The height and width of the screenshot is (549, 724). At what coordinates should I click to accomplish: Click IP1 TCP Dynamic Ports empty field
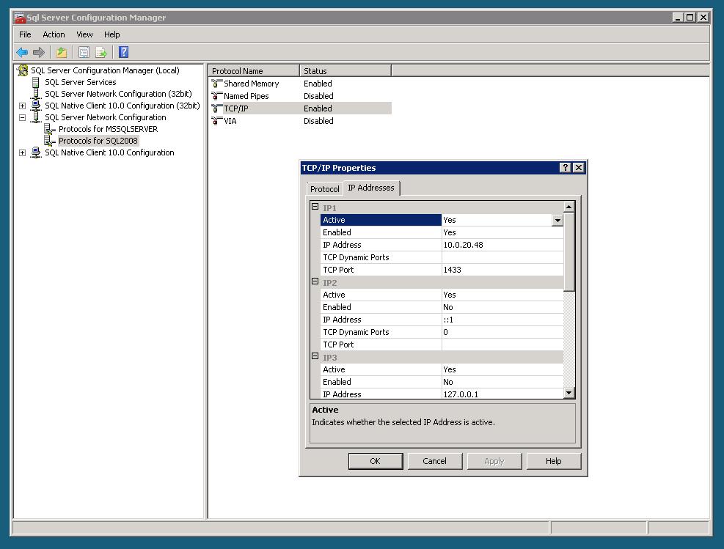click(502, 257)
